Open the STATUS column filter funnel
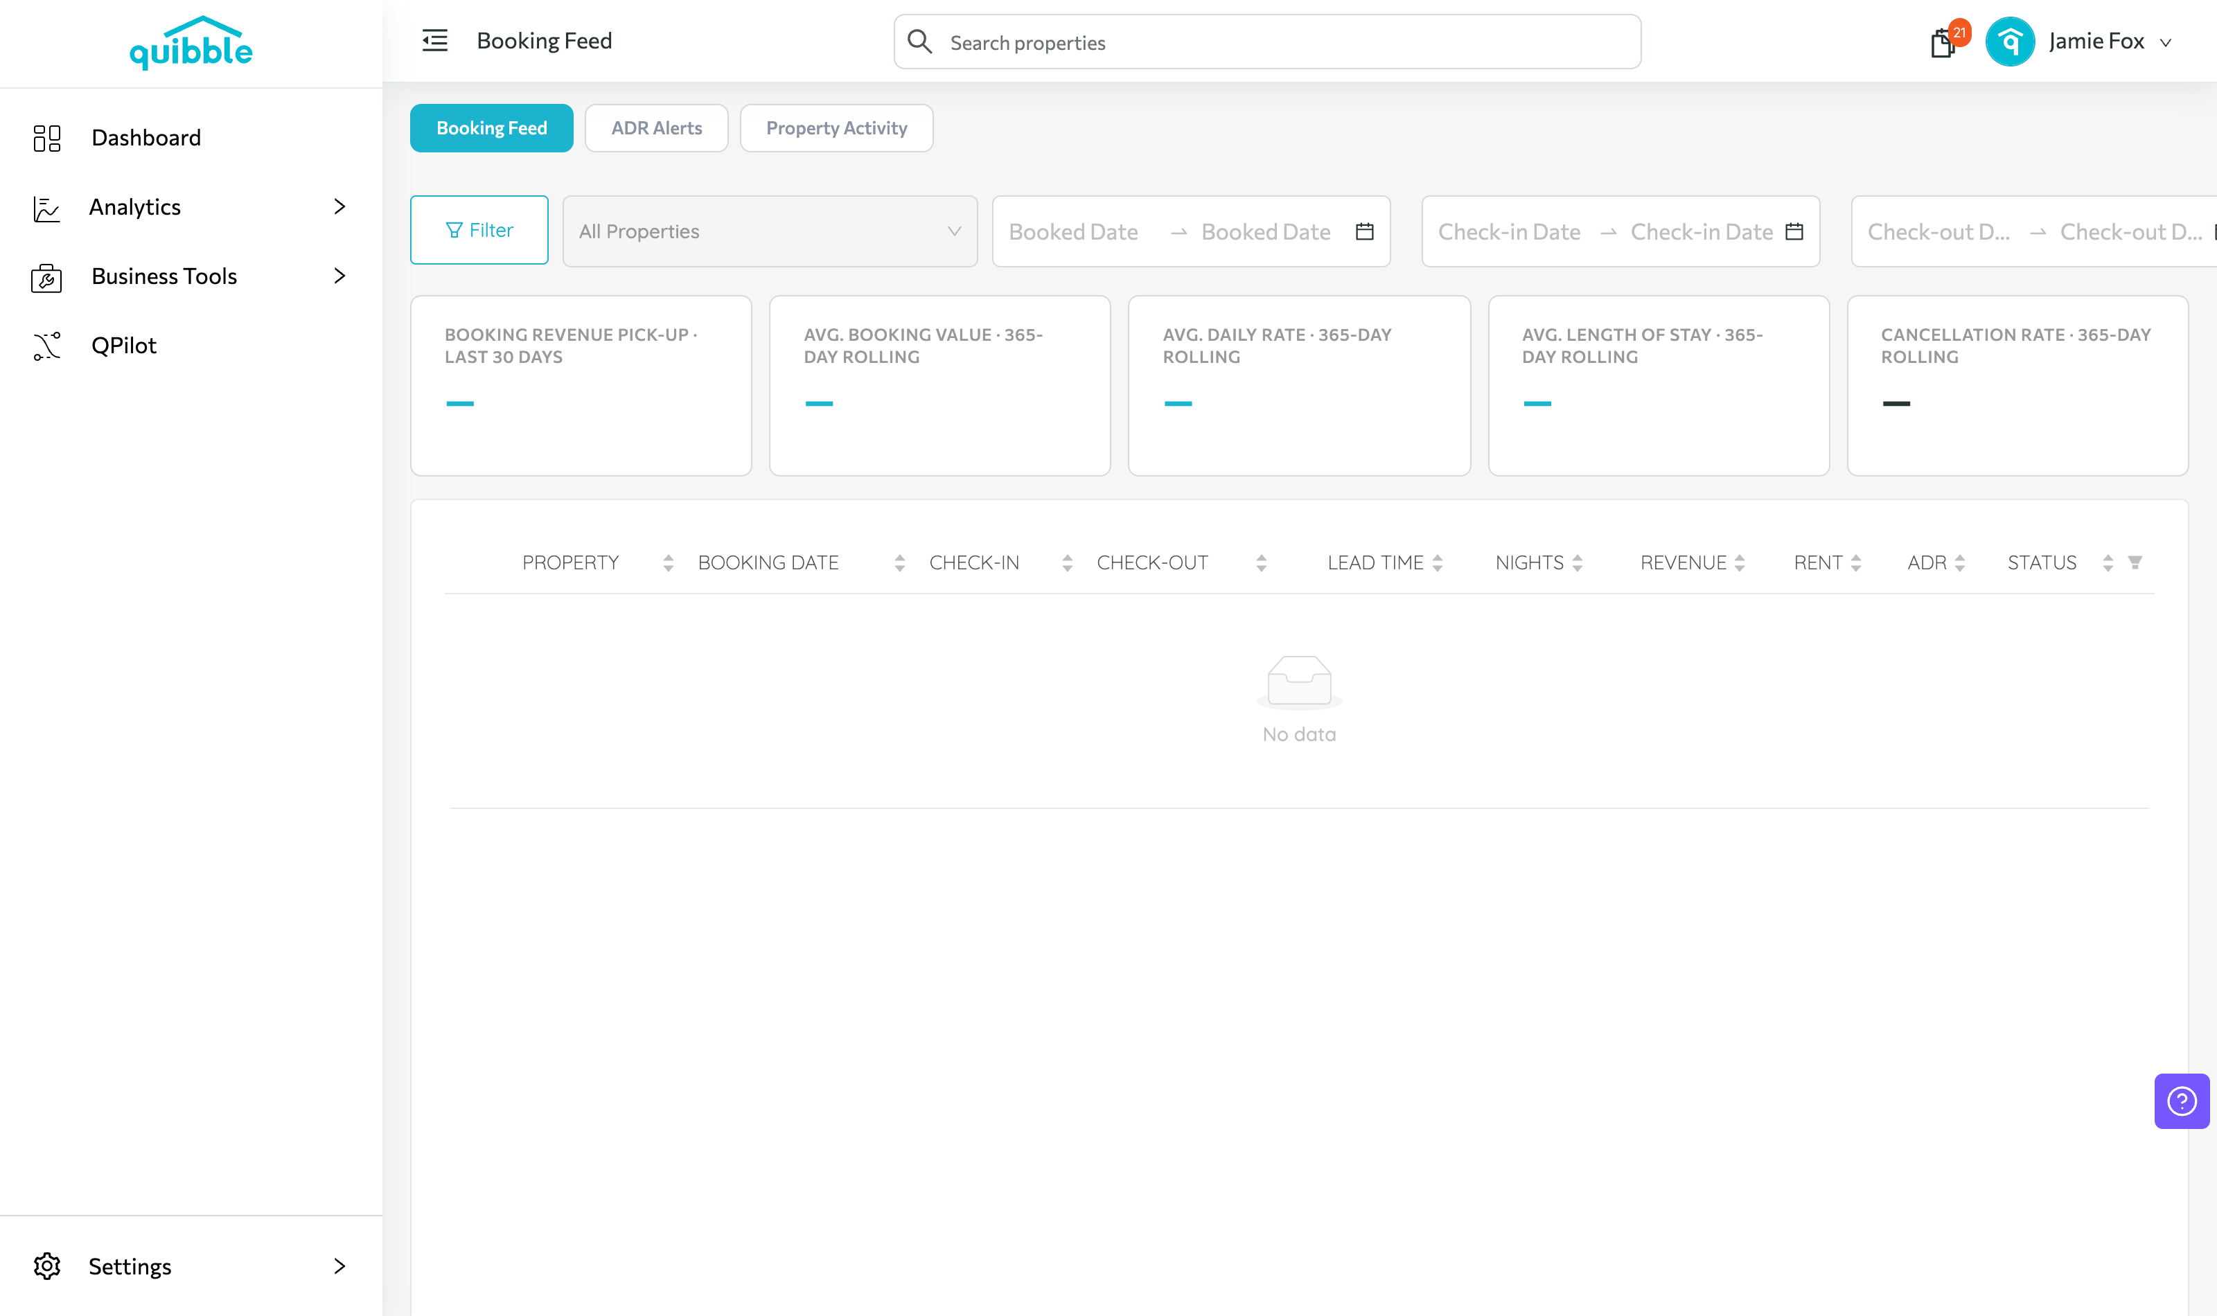Viewport: 2217px width, 1316px height. 2135,562
